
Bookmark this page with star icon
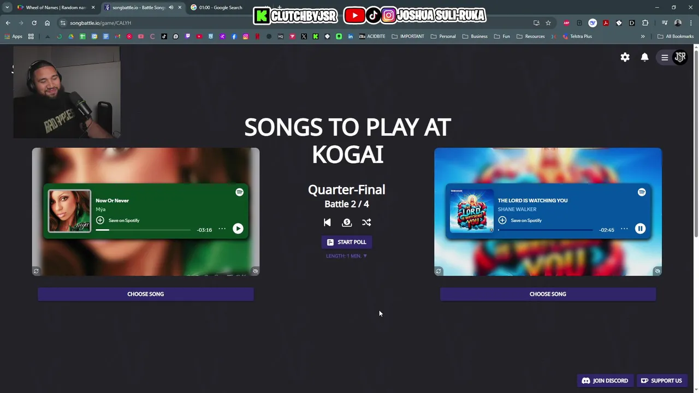(548, 23)
